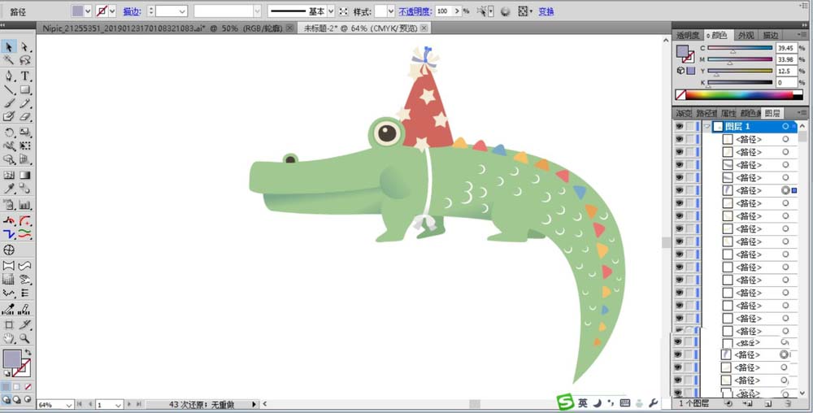Image resolution: width=813 pixels, height=413 pixels.
Task: Open the stroke style 基本 dropdown
Action: tap(331, 11)
